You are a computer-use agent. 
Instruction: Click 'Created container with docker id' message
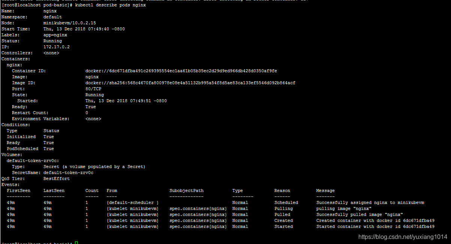click(x=375, y=220)
